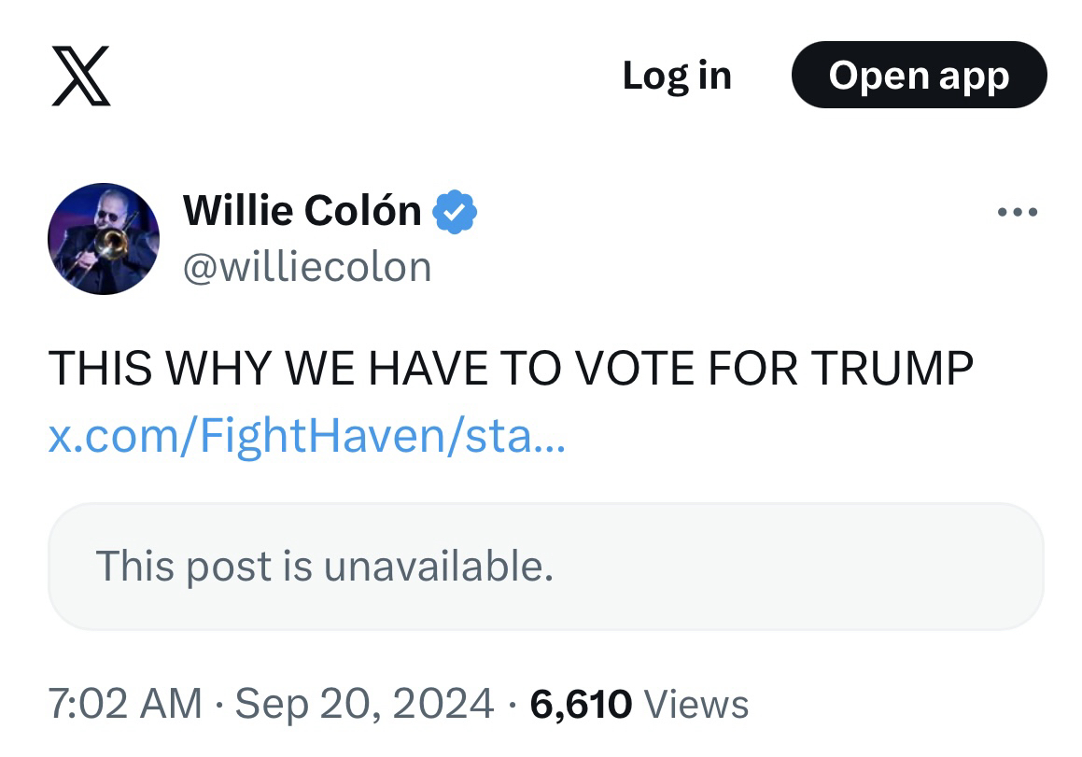Click the blue verified checkmark badge

click(455, 211)
